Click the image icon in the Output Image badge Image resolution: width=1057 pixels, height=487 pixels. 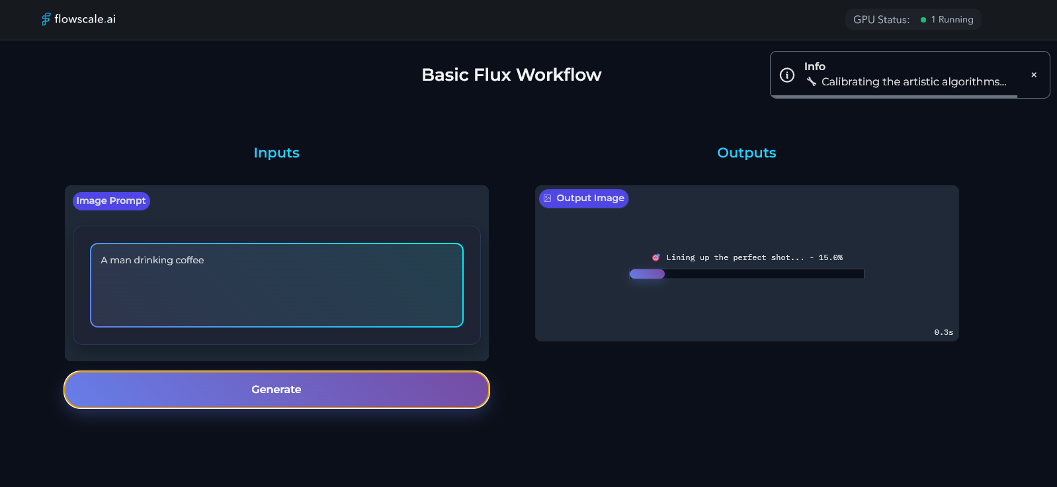pyautogui.click(x=547, y=198)
